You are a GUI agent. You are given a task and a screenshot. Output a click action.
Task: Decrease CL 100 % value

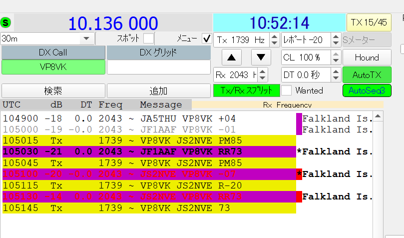[x=336, y=60]
